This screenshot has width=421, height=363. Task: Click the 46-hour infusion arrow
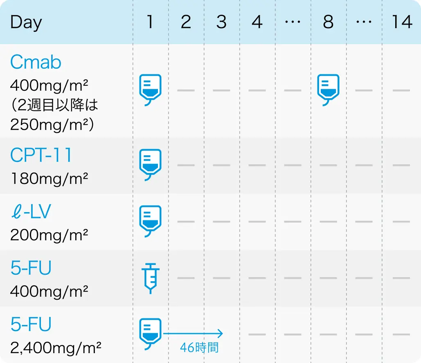point(193,334)
